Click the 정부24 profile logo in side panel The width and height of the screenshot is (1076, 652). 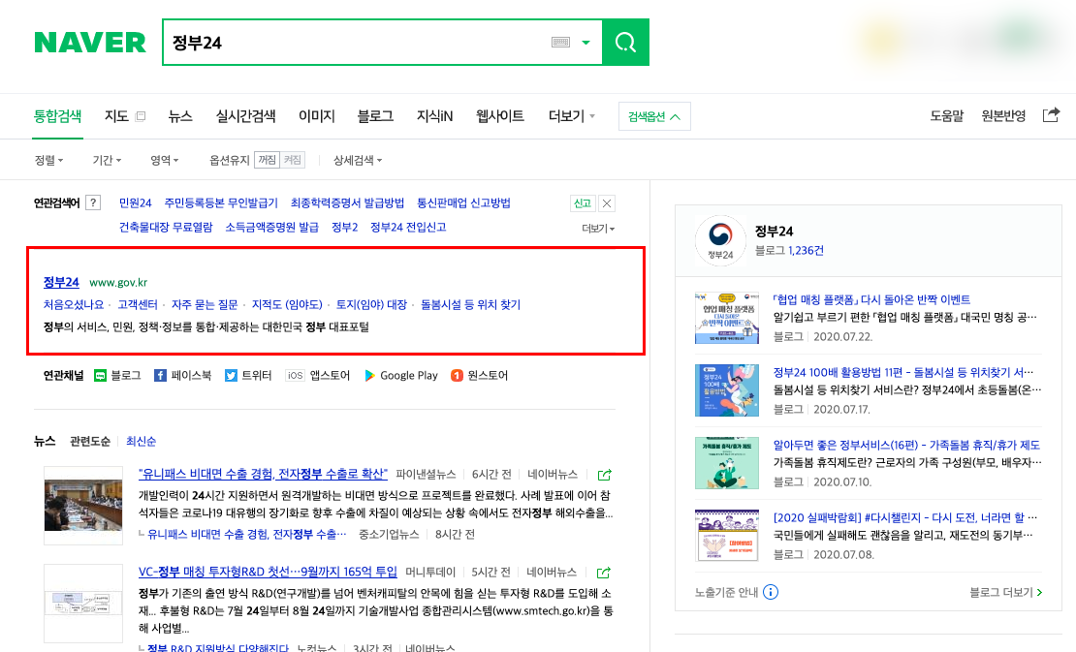coord(720,240)
